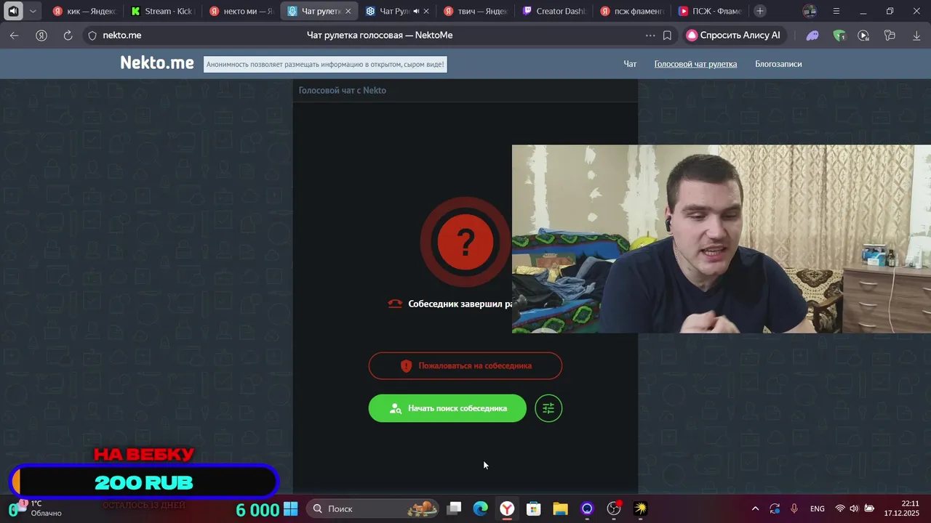Open the Чат link in site header

(630, 64)
